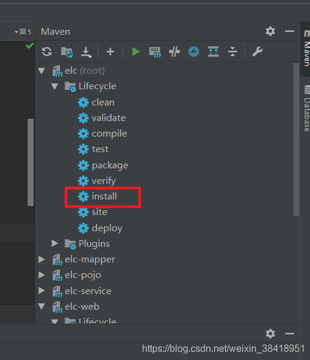Click the elc-service module label
The image size is (310, 360).
point(88,291)
